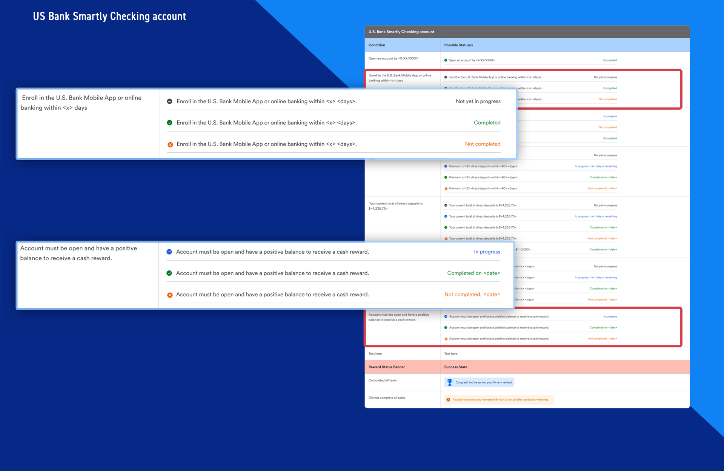Click blue icon on small-table 'Account must be open' row
This screenshot has width=724, height=471.
pyautogui.click(x=446, y=317)
